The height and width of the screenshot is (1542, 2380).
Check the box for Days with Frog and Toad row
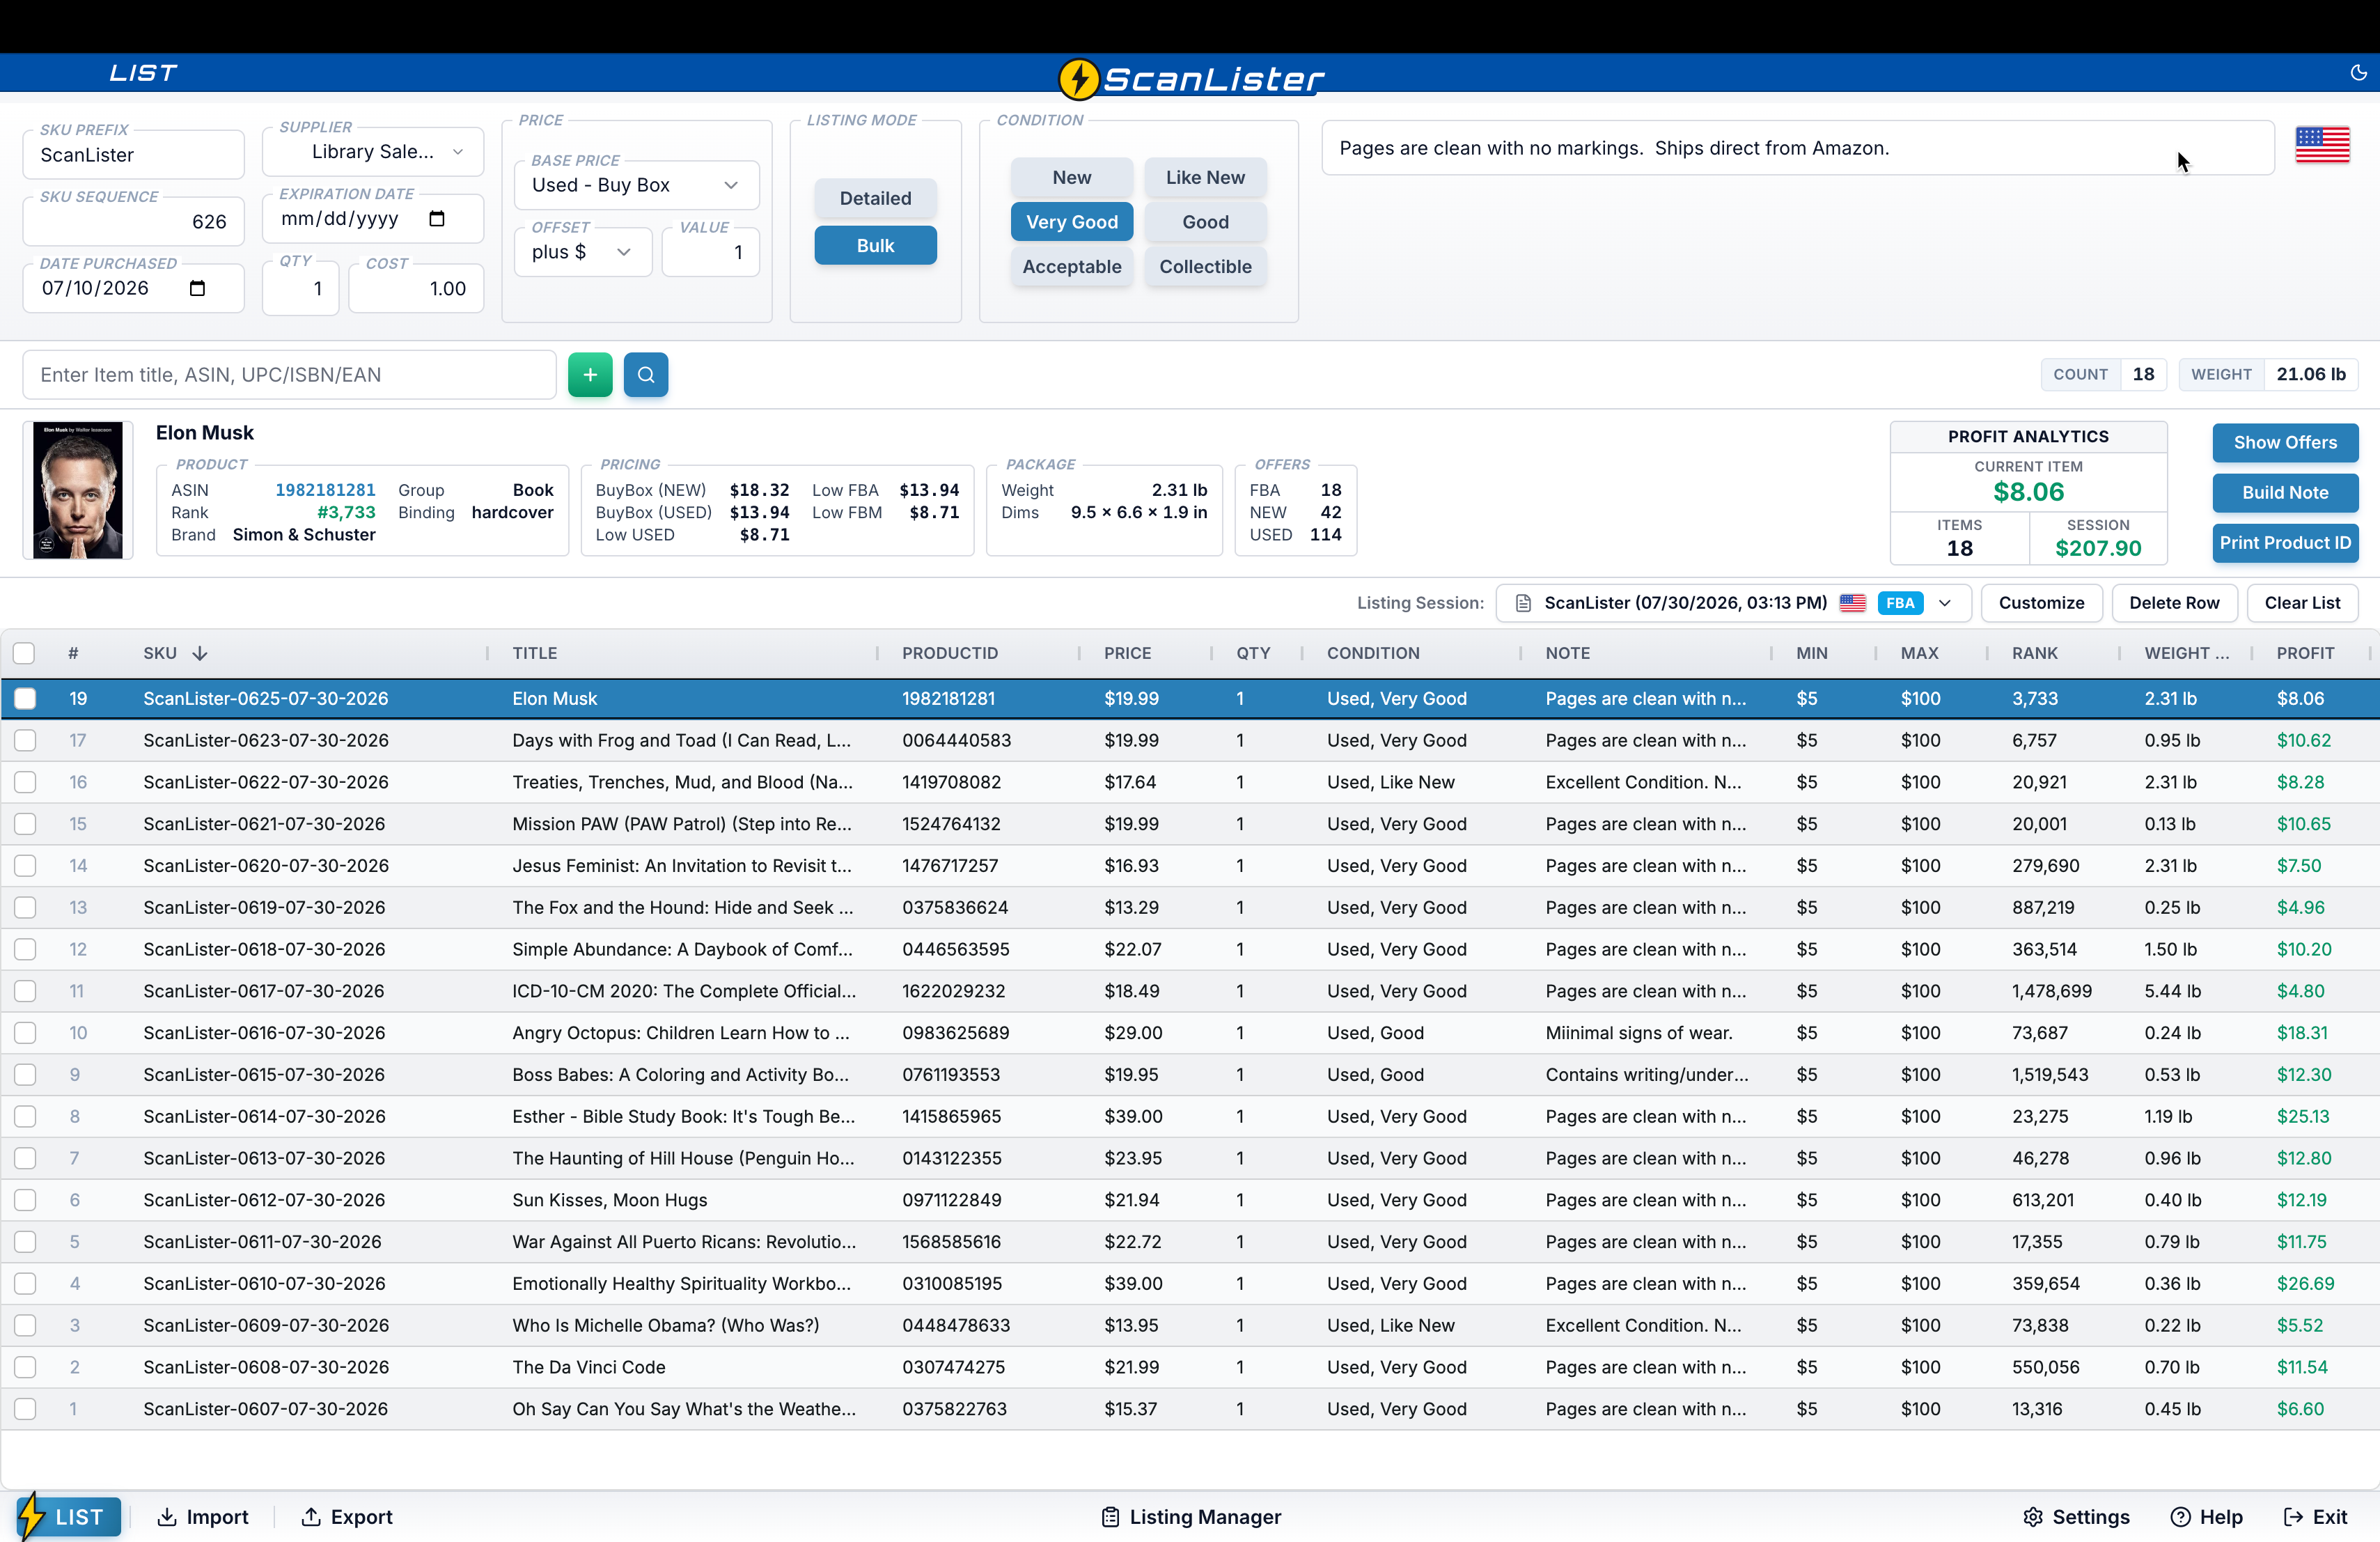25,741
